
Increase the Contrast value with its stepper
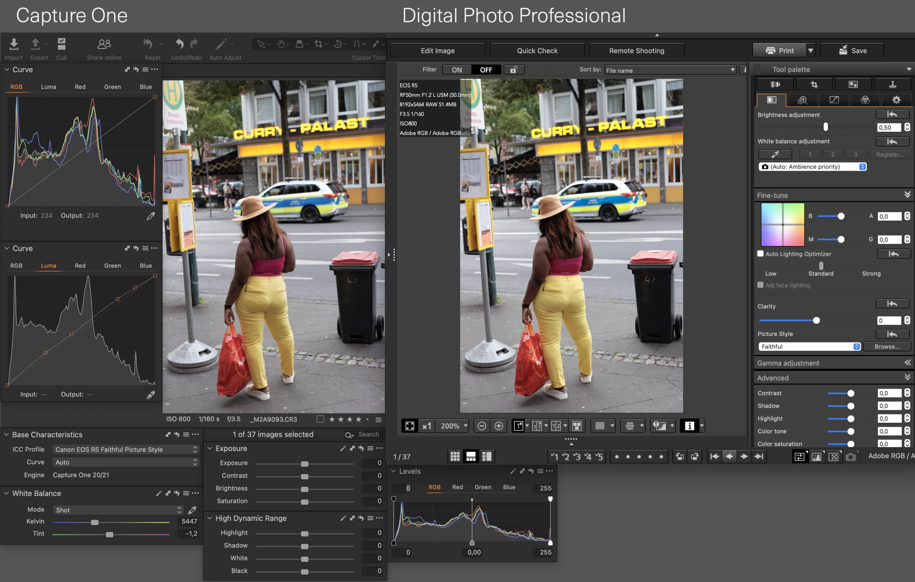[x=907, y=391]
